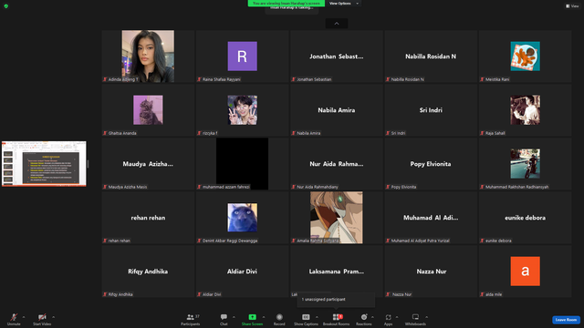Leave the breakout room
The image size is (584, 328).
coord(566,320)
